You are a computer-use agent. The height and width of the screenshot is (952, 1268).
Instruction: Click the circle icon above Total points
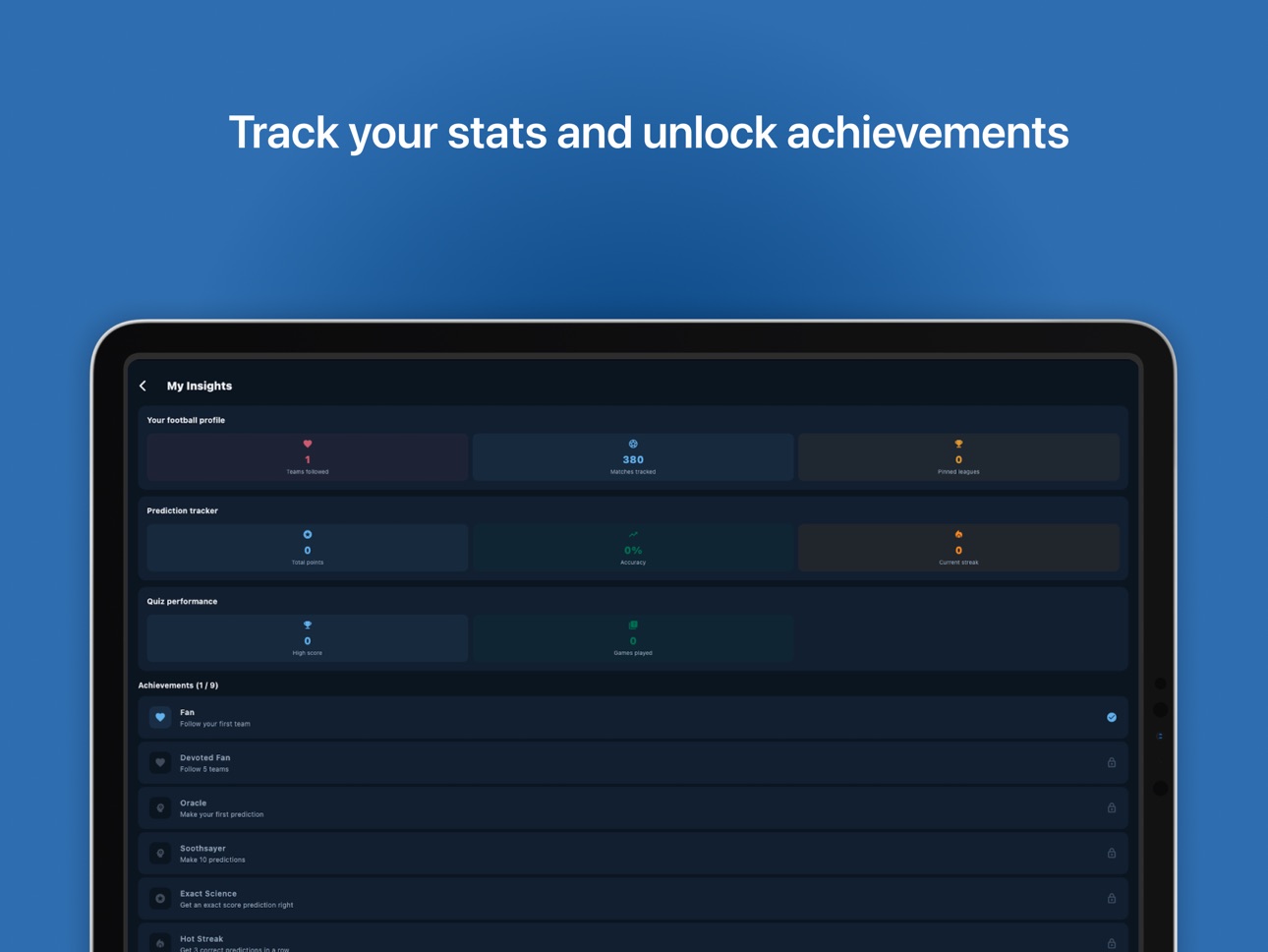(x=308, y=534)
